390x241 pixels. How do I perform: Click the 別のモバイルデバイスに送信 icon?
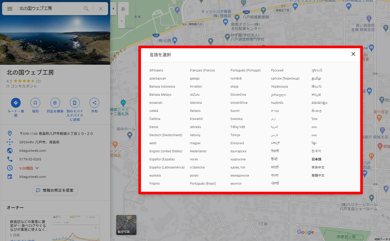point(75,103)
